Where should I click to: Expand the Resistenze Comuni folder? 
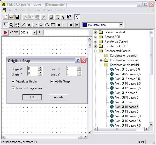(x=95, y=42)
